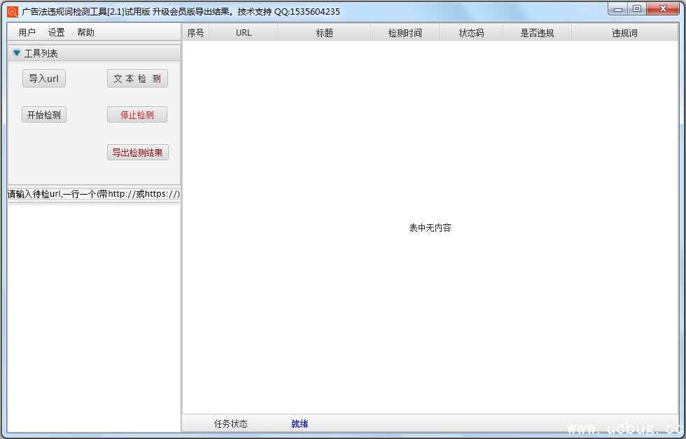Open the 帮助 menu
Screen dimensions: 686x439
(x=86, y=32)
